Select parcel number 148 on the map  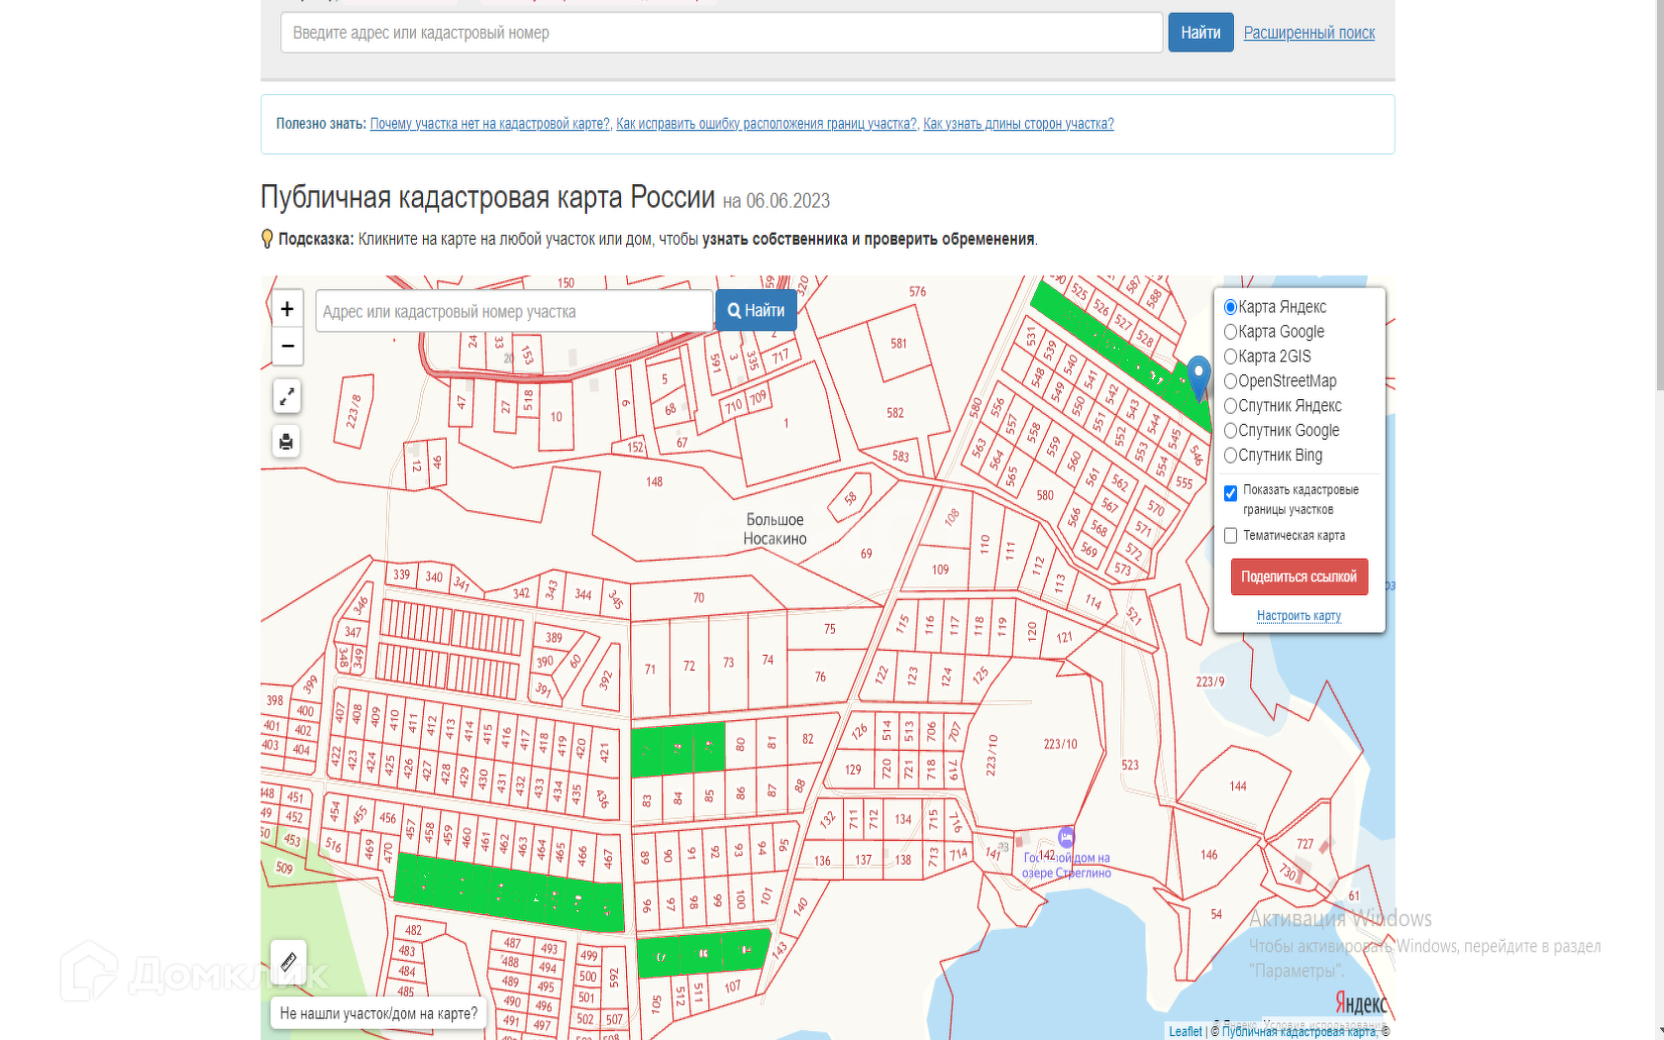654,482
